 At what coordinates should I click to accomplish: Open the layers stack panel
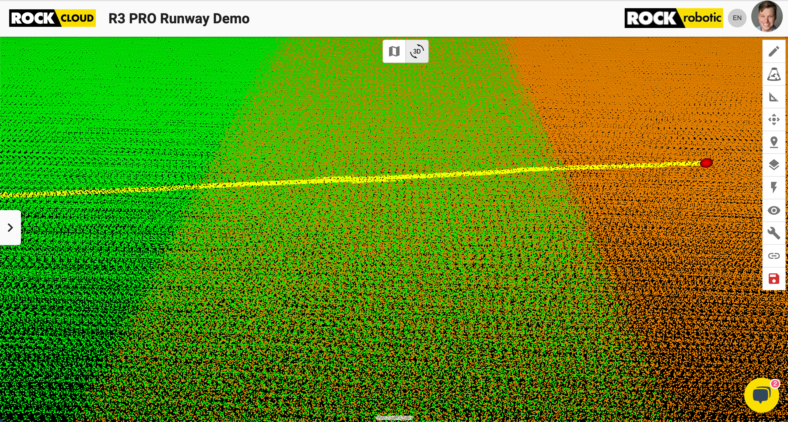click(x=774, y=165)
